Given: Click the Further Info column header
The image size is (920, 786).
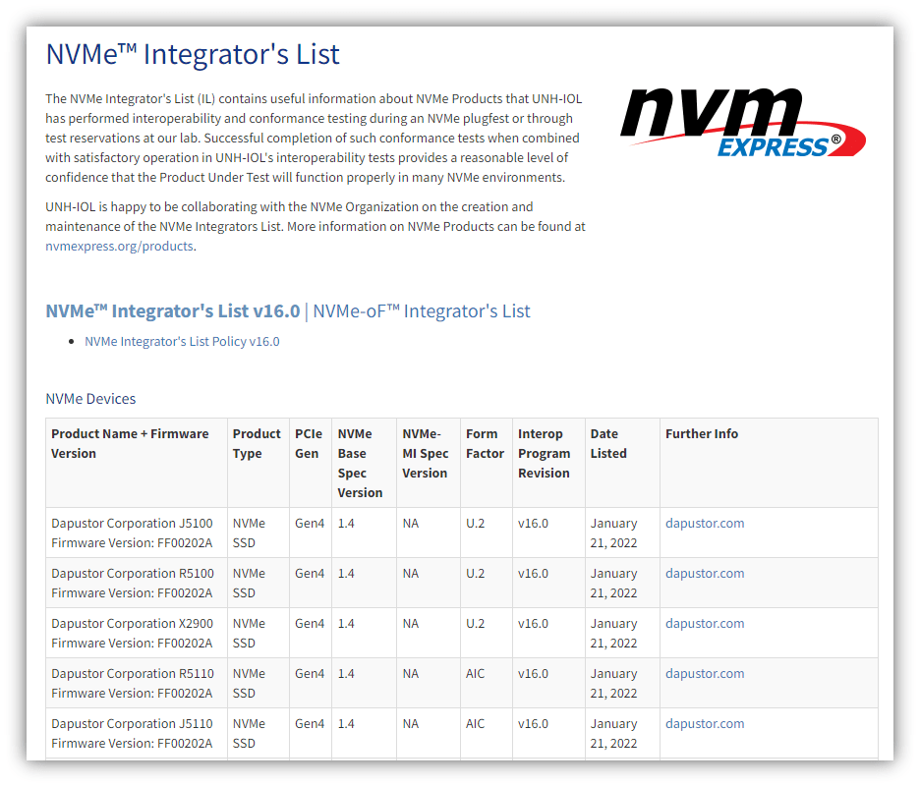Looking at the screenshot, I should pos(702,434).
